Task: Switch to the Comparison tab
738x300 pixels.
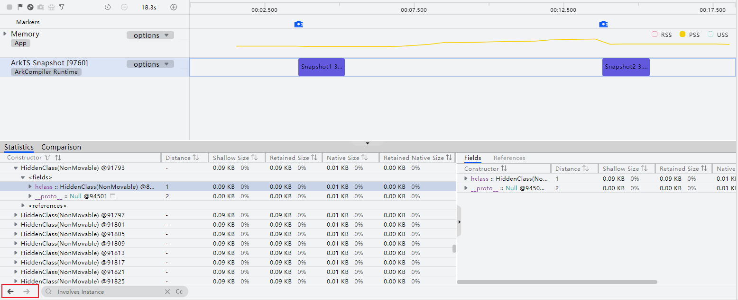Action: pyautogui.click(x=61, y=147)
